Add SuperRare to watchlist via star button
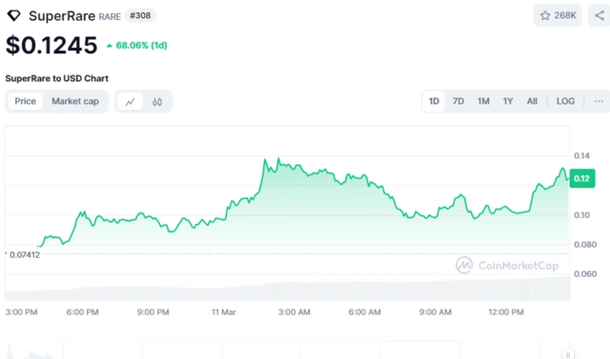Viewport: 610px width, 359px height. click(557, 15)
